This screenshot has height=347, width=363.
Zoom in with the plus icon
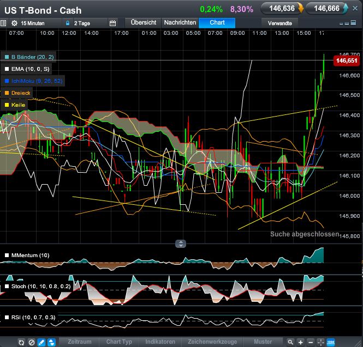pyautogui.click(x=300, y=342)
